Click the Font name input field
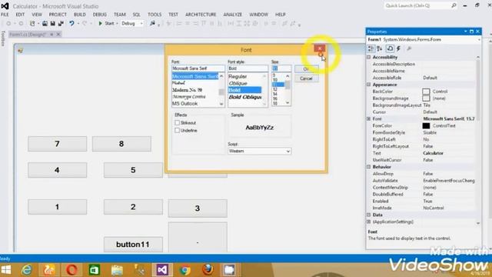 click(x=198, y=68)
